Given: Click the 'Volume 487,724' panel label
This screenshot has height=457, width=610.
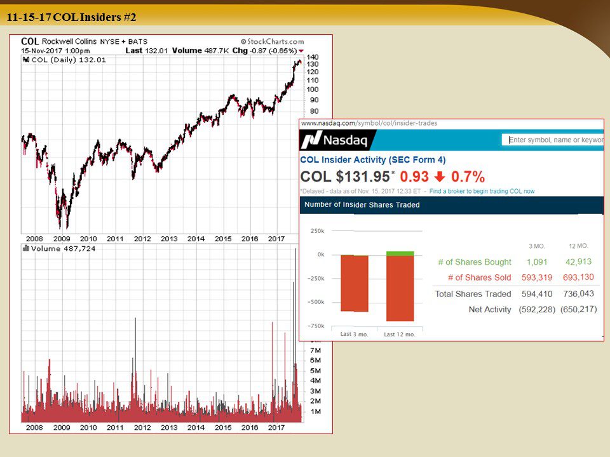Looking at the screenshot, I should point(63,249).
